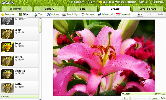Click the 1600x1200 dimensions label
166x100 pixels.
[x=159, y=94]
